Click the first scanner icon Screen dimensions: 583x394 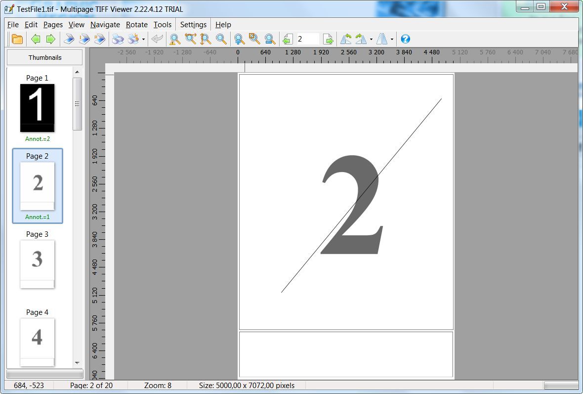[x=69, y=39]
